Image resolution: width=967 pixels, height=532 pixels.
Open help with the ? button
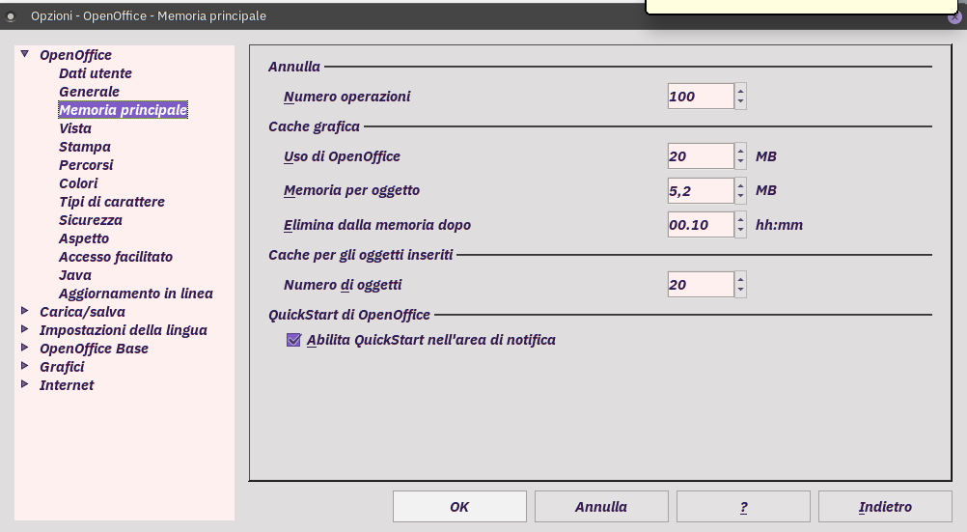tap(743, 507)
